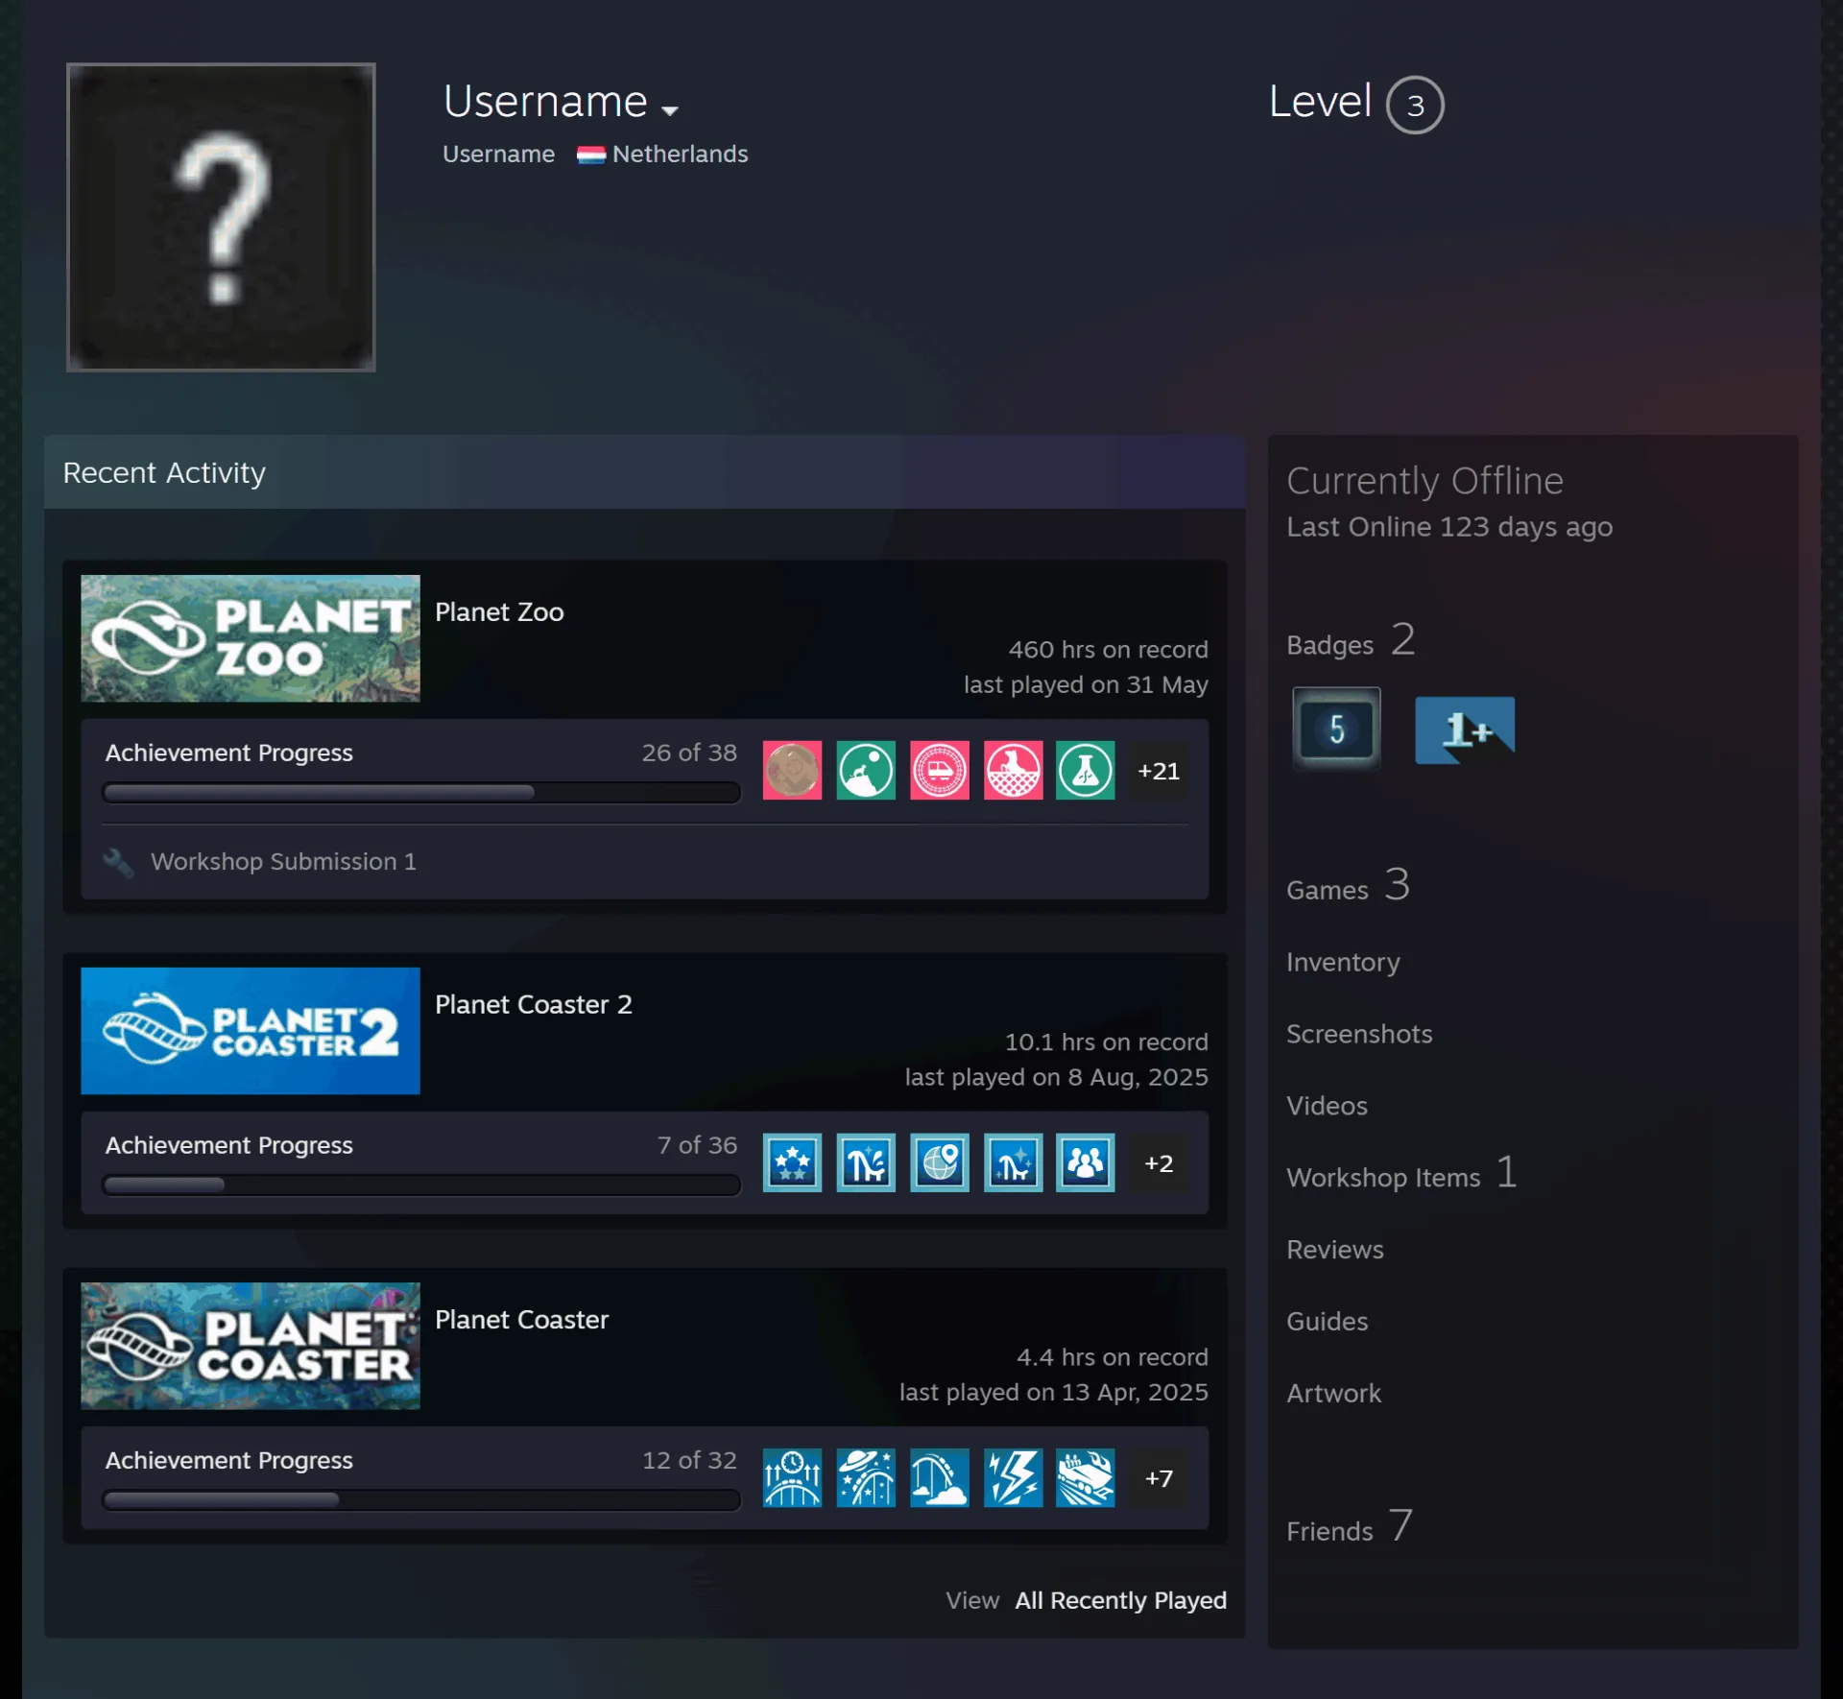1843x1699 pixels.
Task: Open the username dropdown arrow
Action: tap(670, 110)
